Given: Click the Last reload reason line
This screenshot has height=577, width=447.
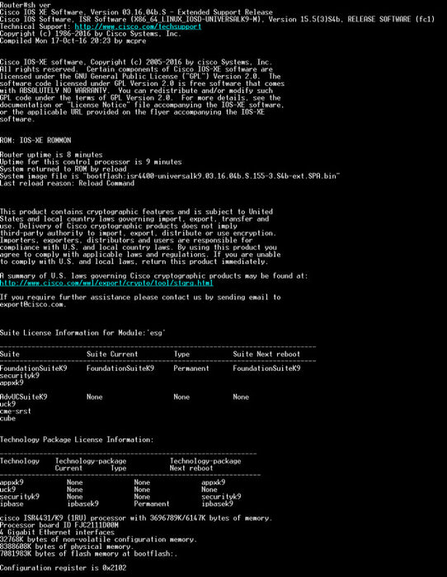Looking at the screenshot, I should click(67, 183).
